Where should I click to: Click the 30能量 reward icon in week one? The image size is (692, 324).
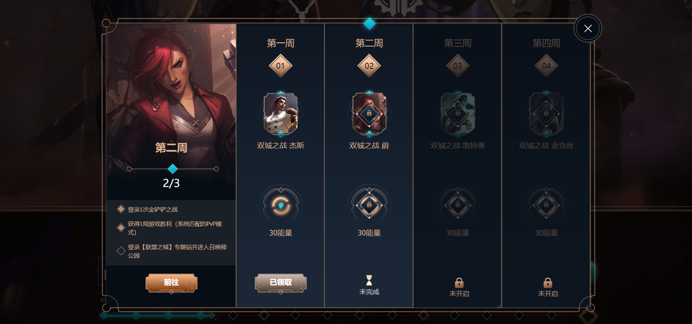(281, 205)
